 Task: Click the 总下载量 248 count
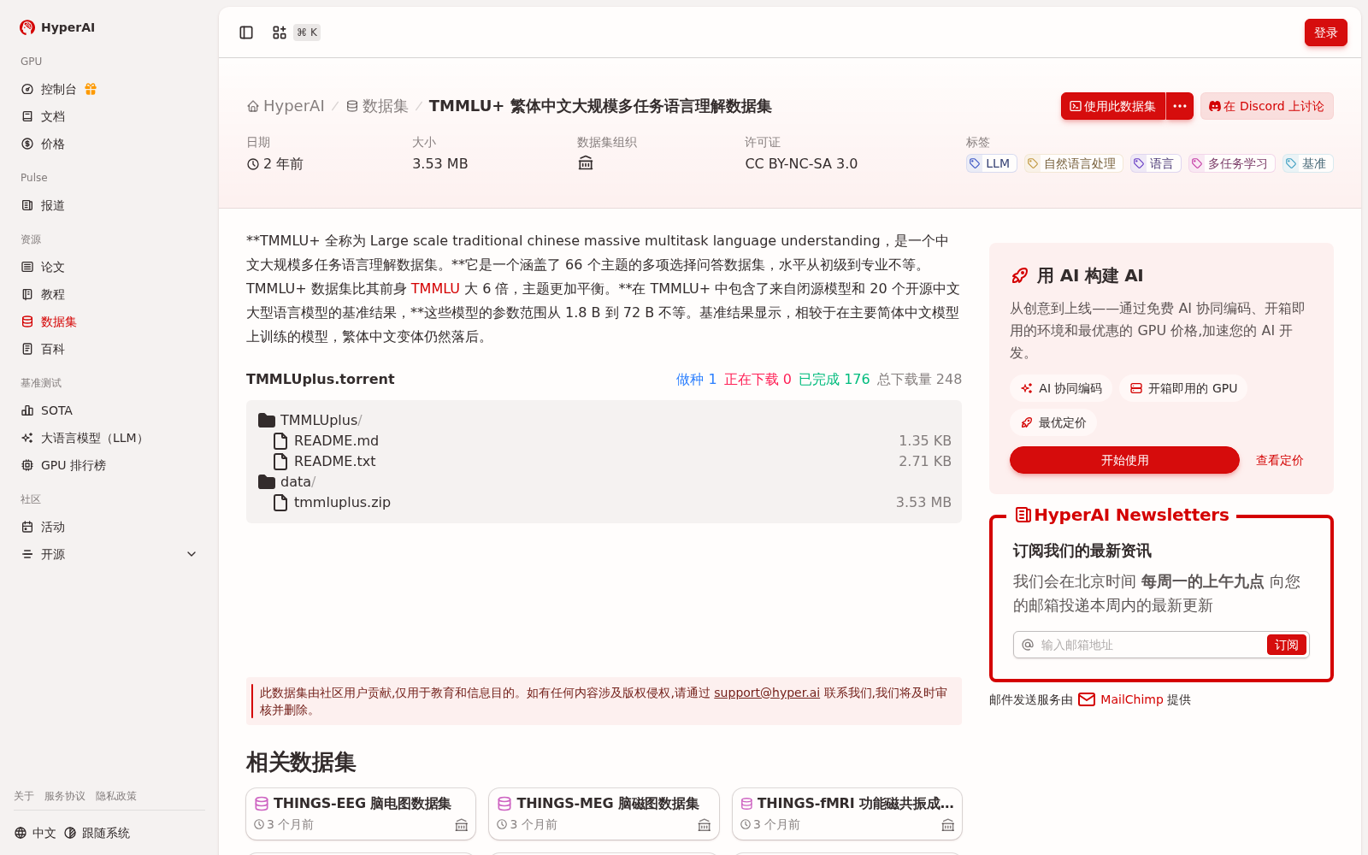coord(919,379)
